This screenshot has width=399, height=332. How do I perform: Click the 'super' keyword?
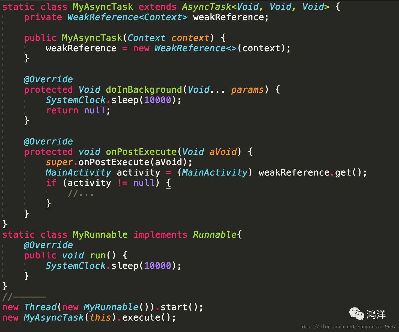[59, 162]
